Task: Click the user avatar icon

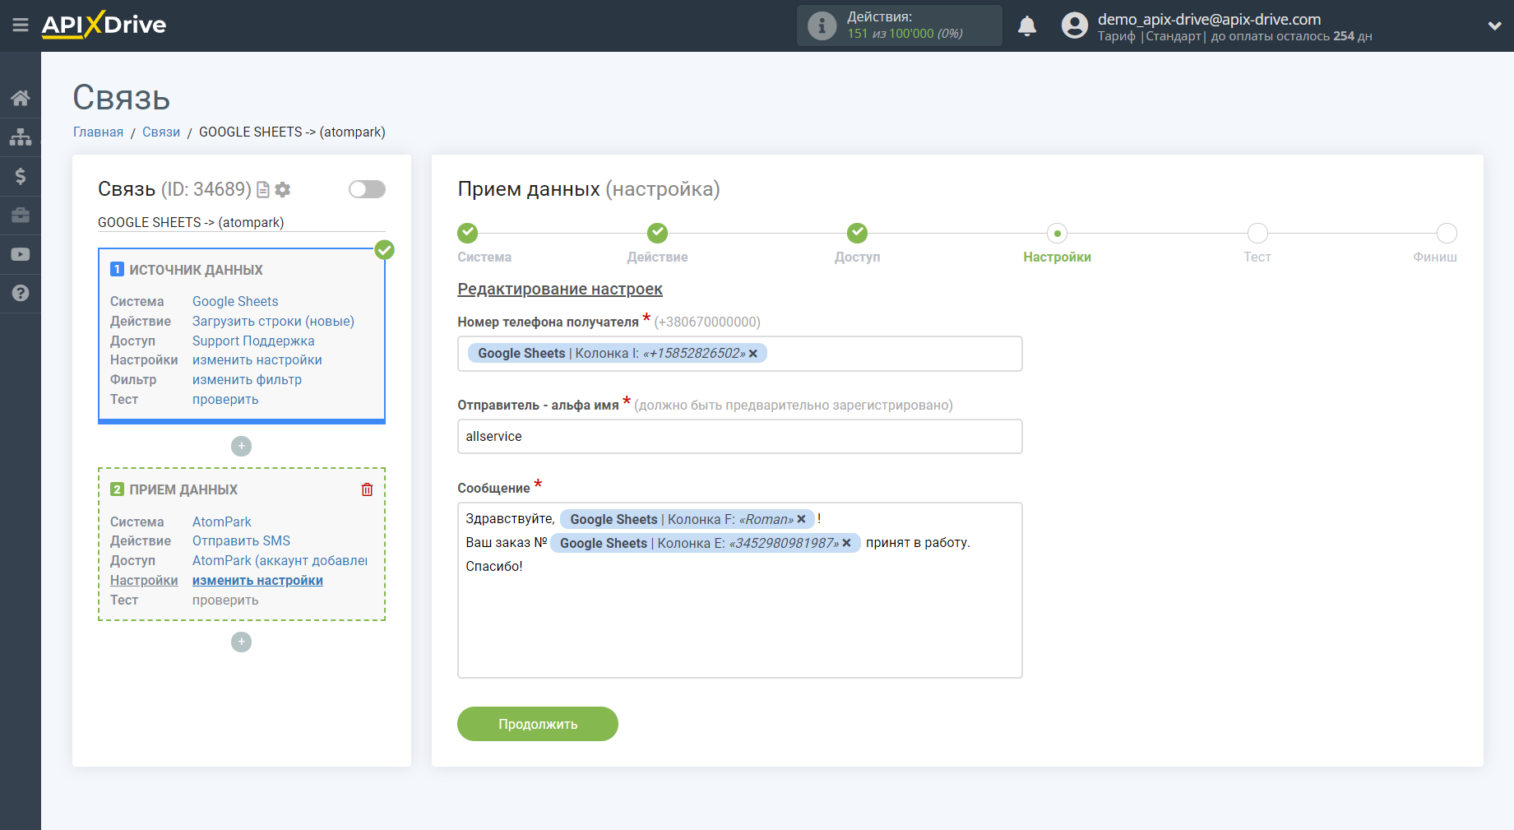Action: tap(1074, 26)
